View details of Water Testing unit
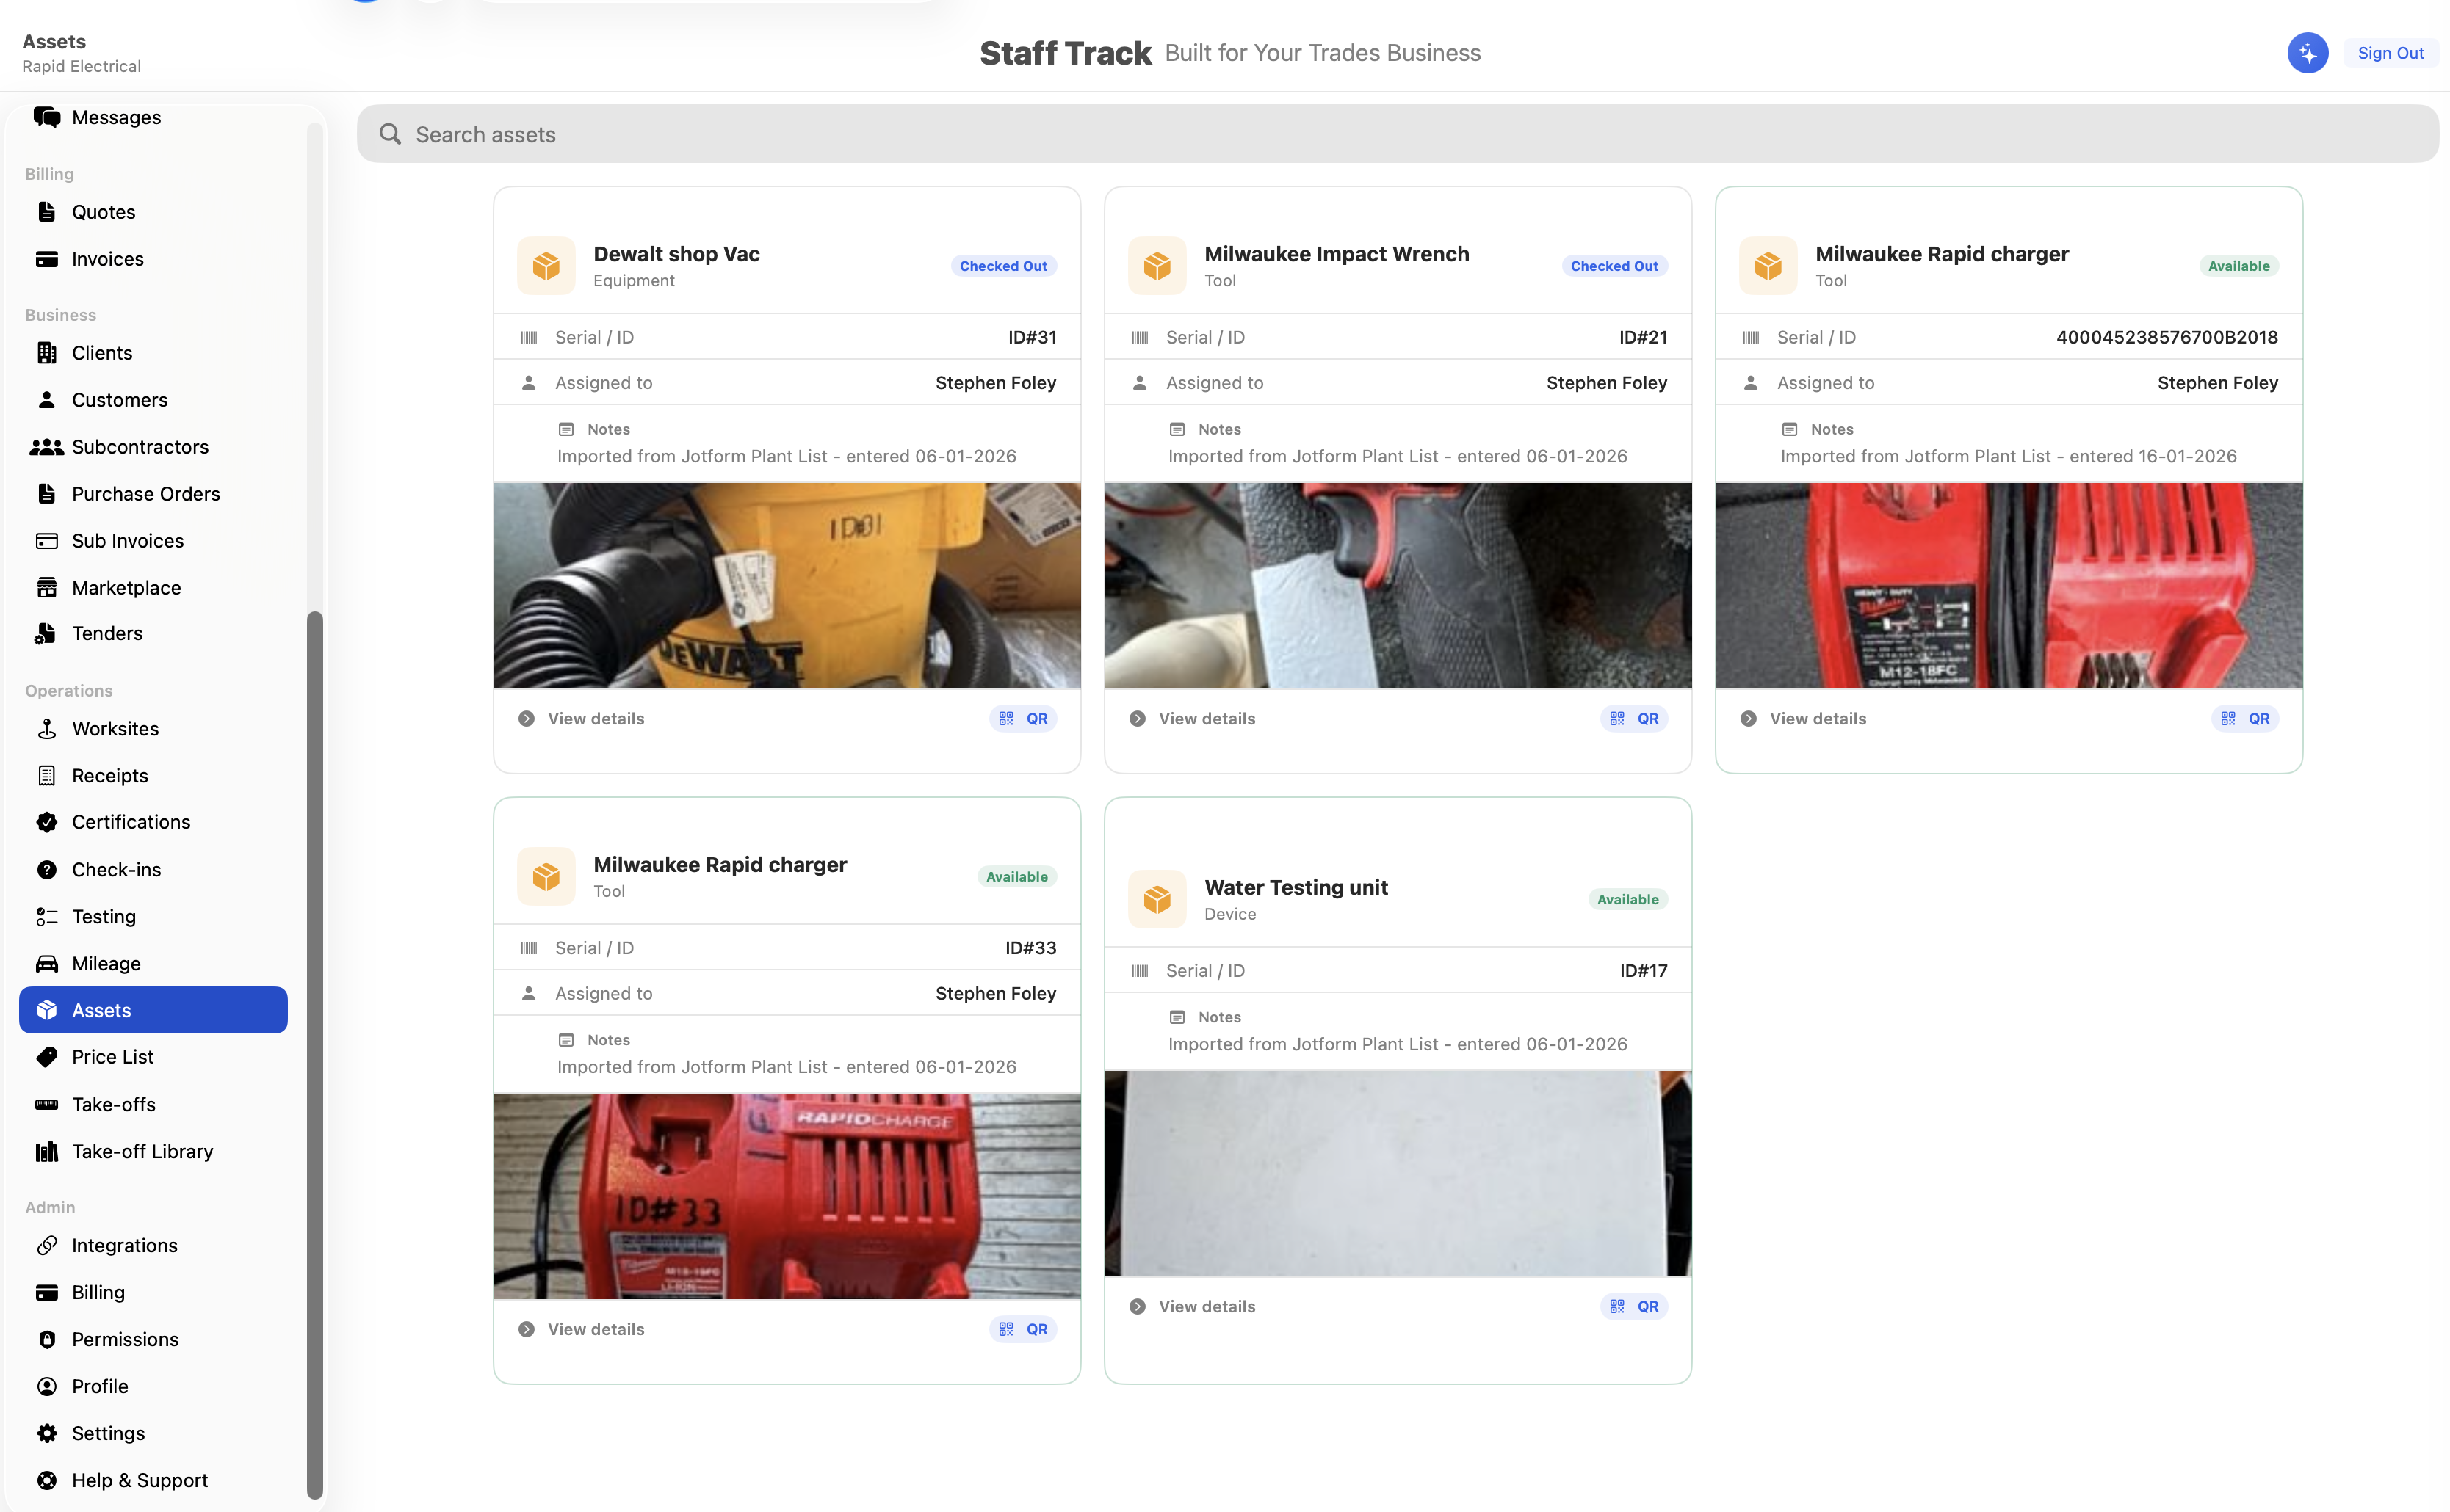 (1193, 1307)
